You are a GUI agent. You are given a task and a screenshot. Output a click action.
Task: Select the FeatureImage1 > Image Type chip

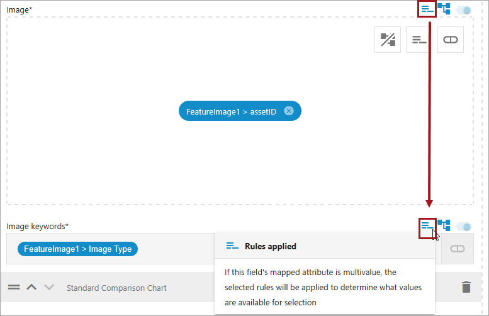pos(77,249)
